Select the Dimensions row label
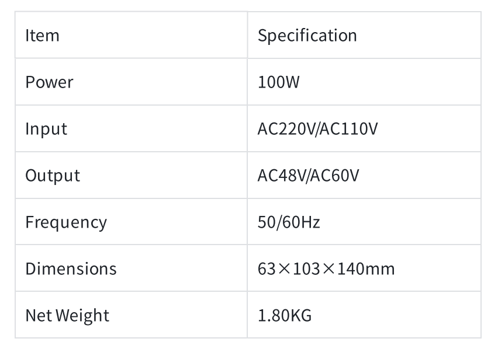This screenshot has width=498, height=349. (x=71, y=269)
